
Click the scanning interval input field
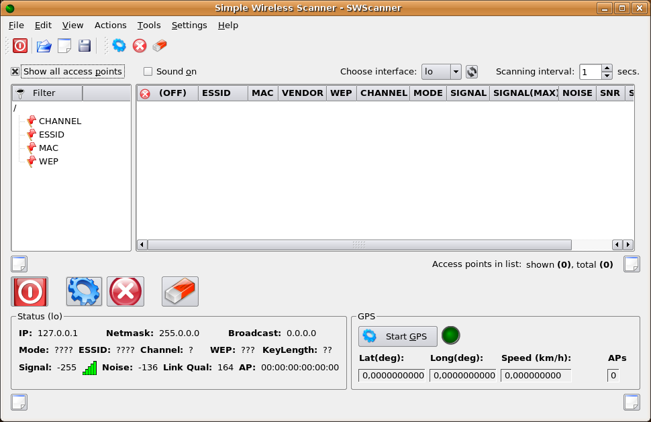591,72
